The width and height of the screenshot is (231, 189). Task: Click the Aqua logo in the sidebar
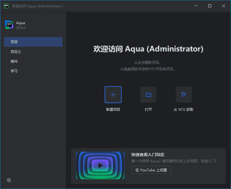point(9,25)
